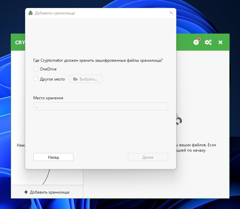Click the Место хранения label
Image resolution: width=240 pixels, height=209 pixels.
pos(48,98)
